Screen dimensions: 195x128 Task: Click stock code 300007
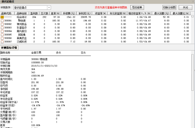pyautogui.click(x=8, y=42)
